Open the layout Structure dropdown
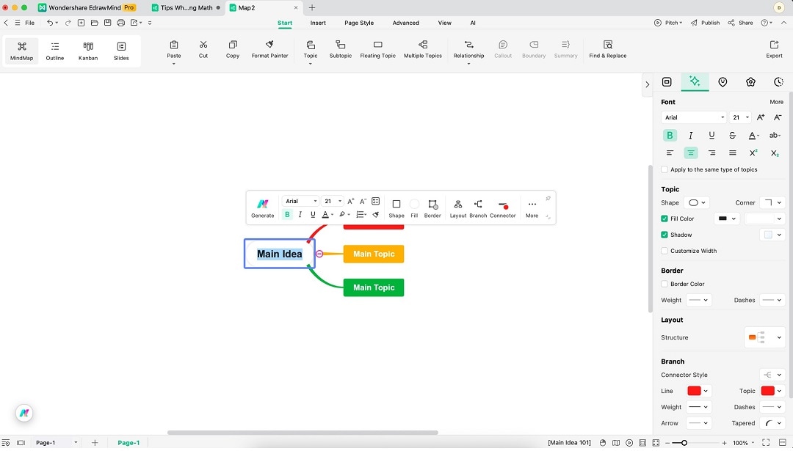 click(x=764, y=337)
